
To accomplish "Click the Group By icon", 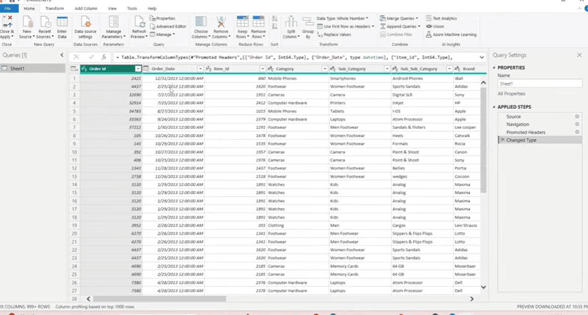I will pyautogui.click(x=308, y=22).
